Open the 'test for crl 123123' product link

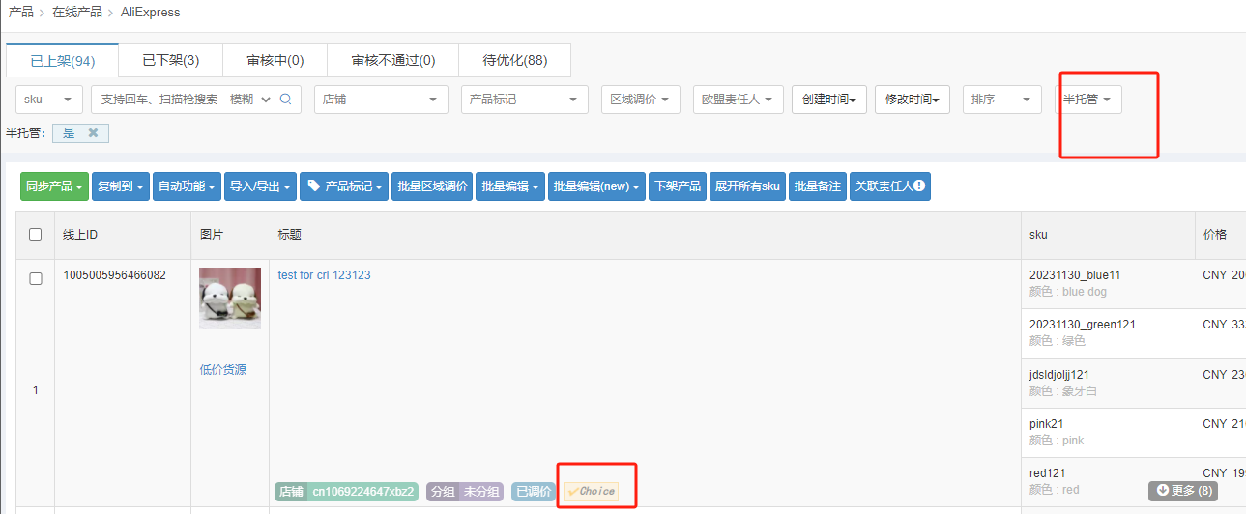coord(324,275)
